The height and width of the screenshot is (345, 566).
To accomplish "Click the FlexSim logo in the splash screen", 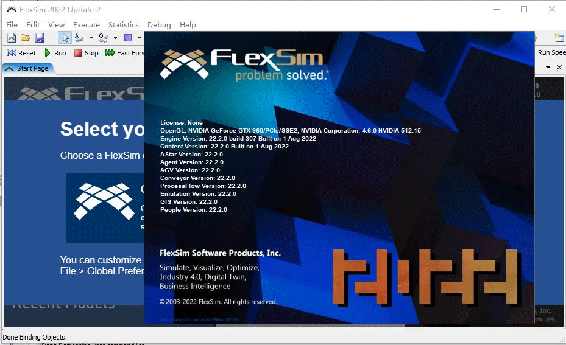I will [x=244, y=65].
